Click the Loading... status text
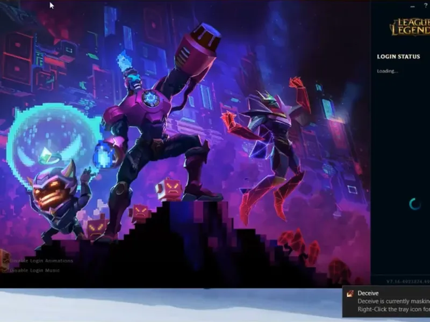This screenshot has height=322, width=430. (x=387, y=71)
